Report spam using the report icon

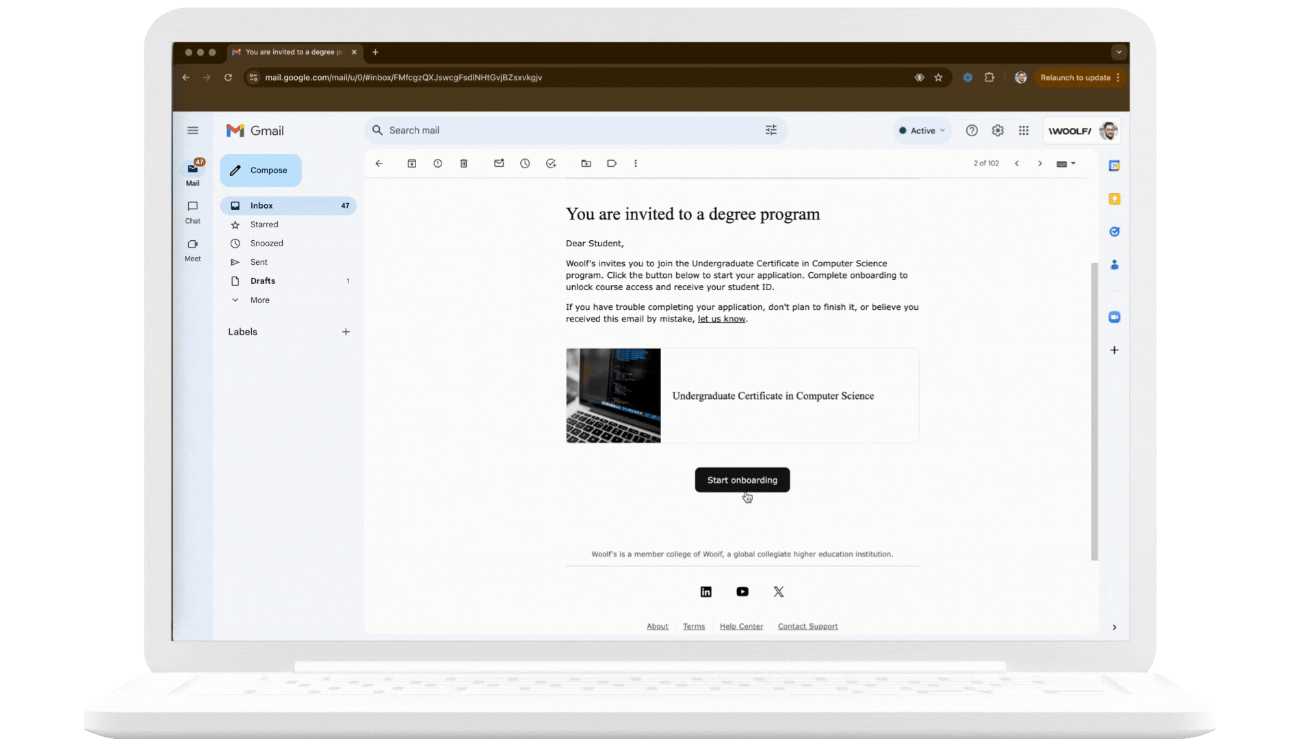tap(438, 164)
